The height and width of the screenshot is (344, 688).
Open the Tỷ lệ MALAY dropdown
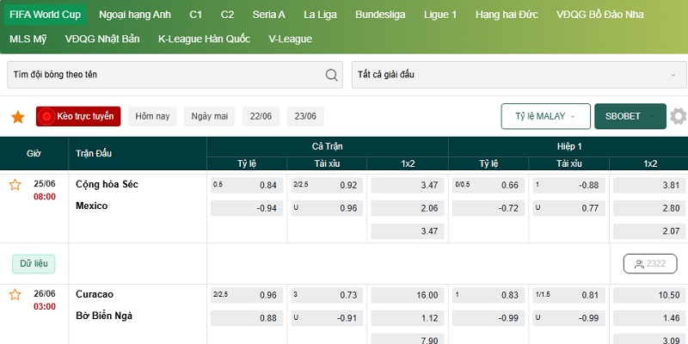click(x=546, y=116)
